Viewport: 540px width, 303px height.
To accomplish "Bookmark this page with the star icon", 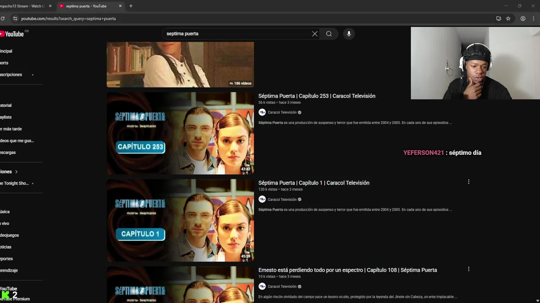I will 508,19.
